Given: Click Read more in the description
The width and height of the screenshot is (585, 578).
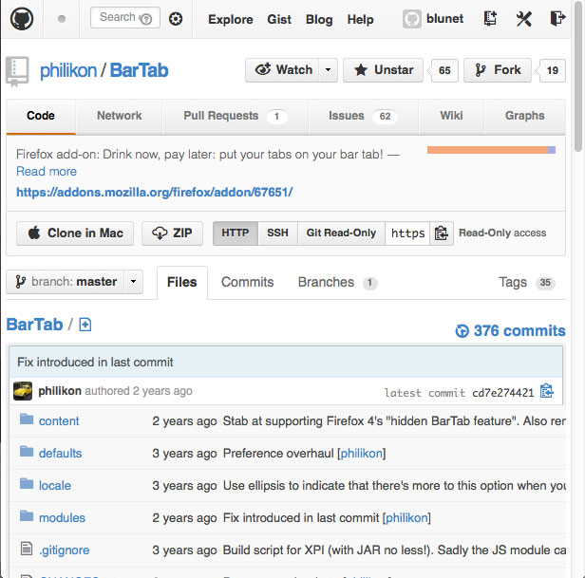Looking at the screenshot, I should point(47,172).
